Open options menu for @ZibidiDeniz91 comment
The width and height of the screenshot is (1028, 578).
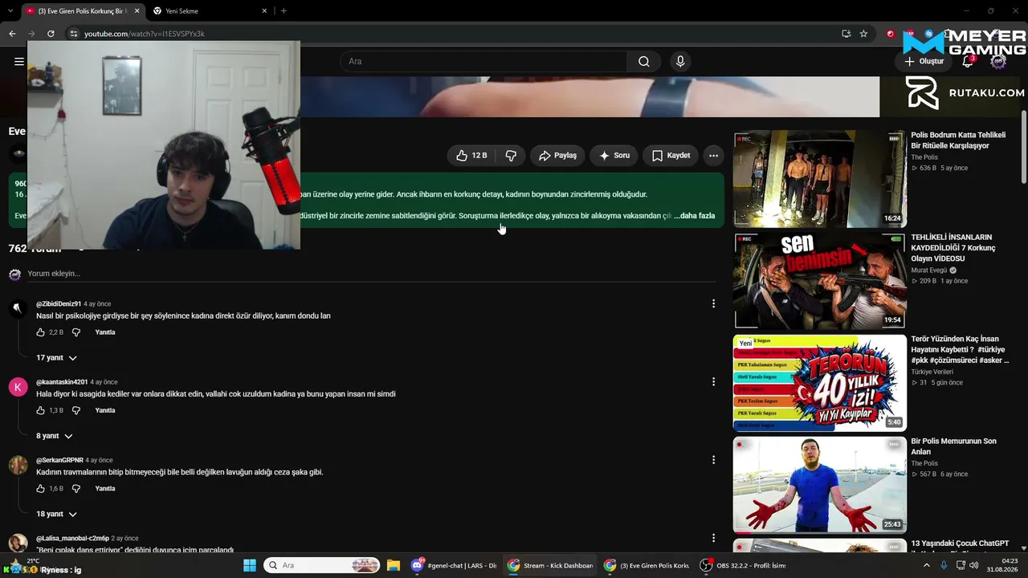point(713,303)
